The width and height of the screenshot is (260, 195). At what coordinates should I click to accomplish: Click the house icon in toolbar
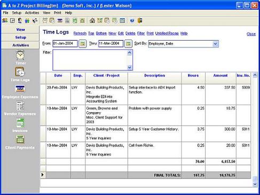[x=92, y=21]
